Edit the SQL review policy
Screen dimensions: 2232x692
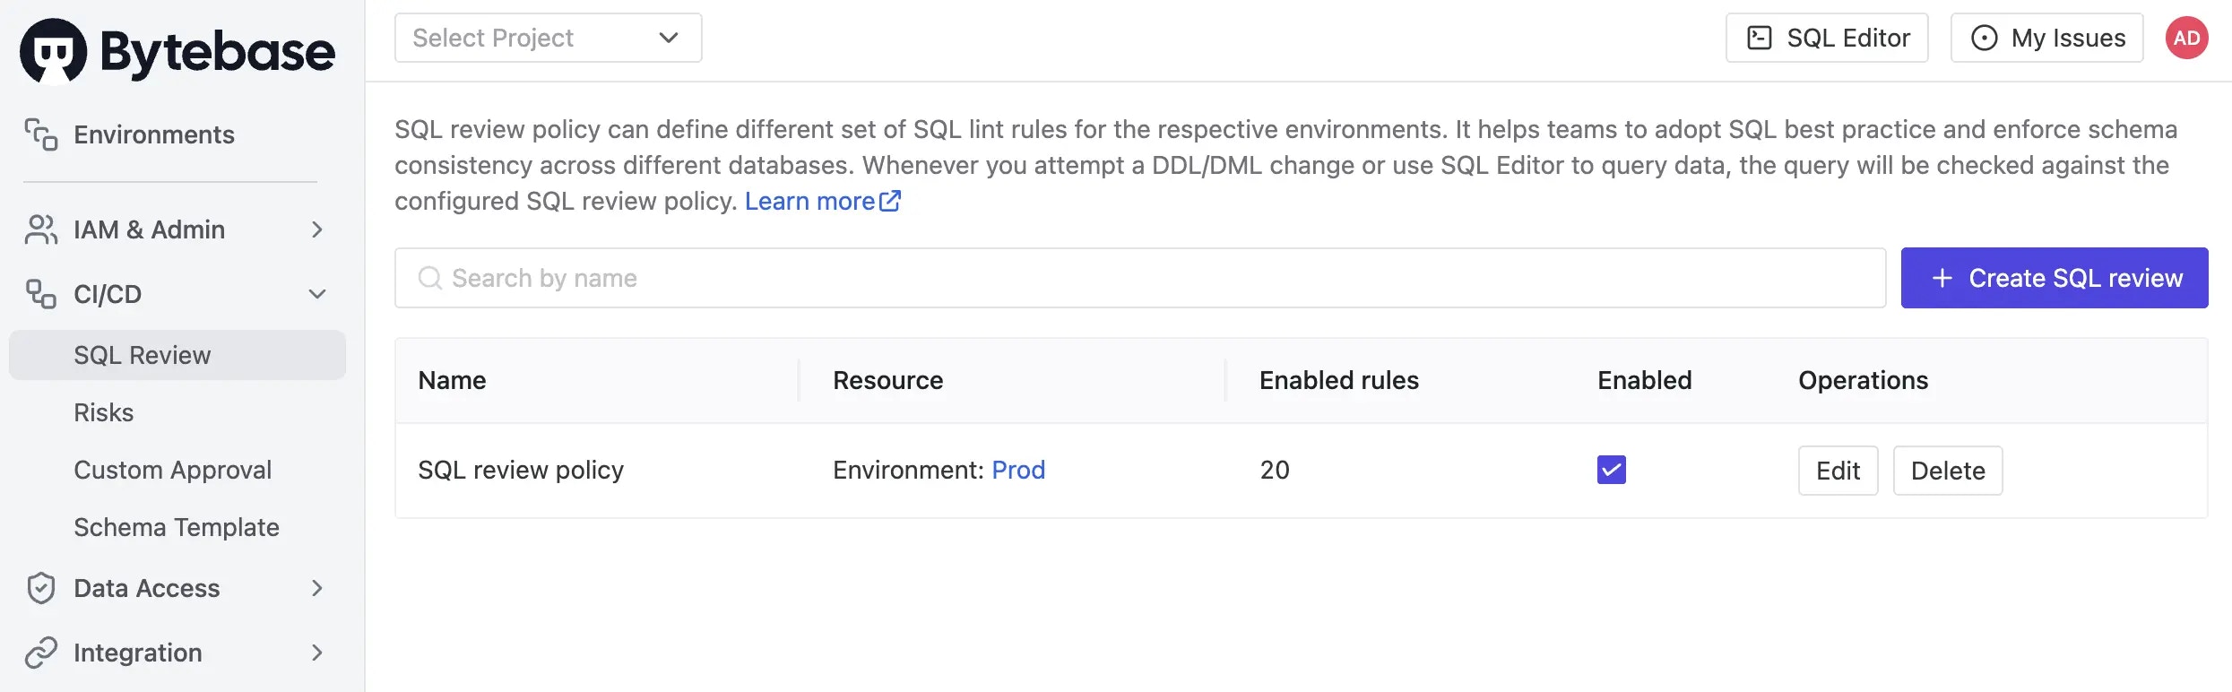[x=1838, y=471]
